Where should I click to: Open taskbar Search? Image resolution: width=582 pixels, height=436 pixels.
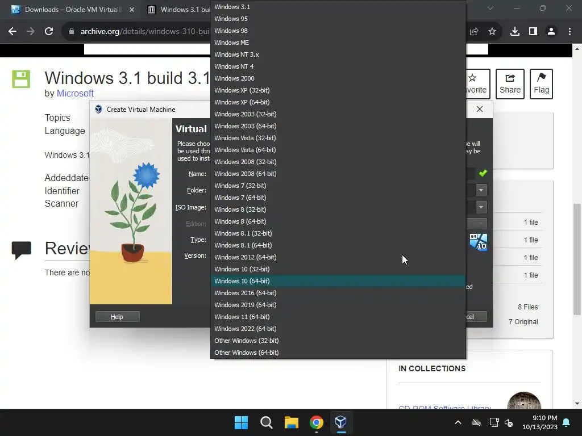point(266,422)
